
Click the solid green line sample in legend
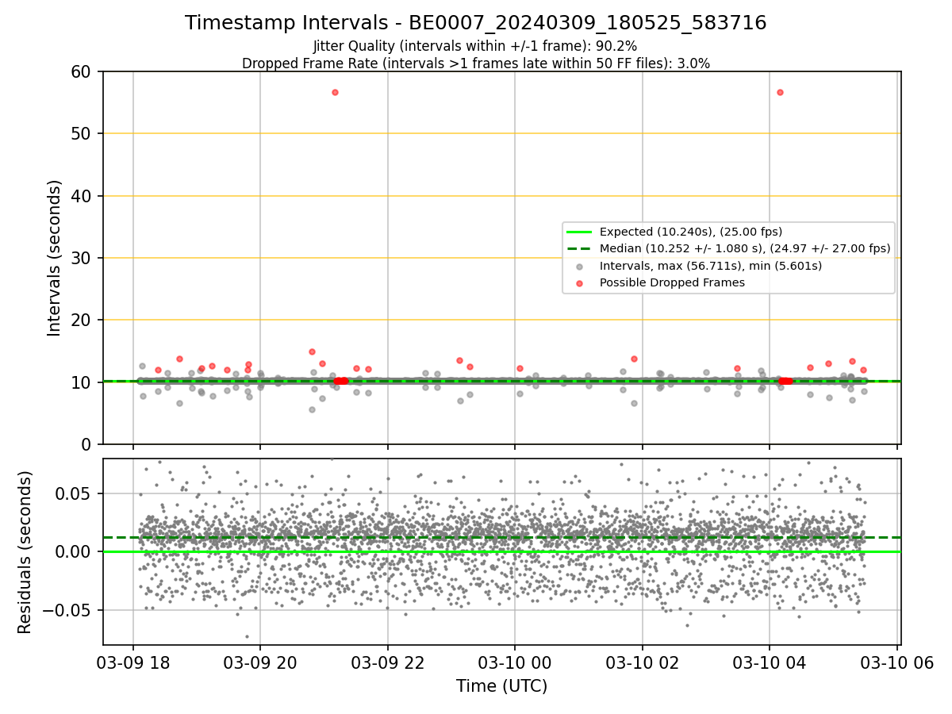click(x=578, y=232)
